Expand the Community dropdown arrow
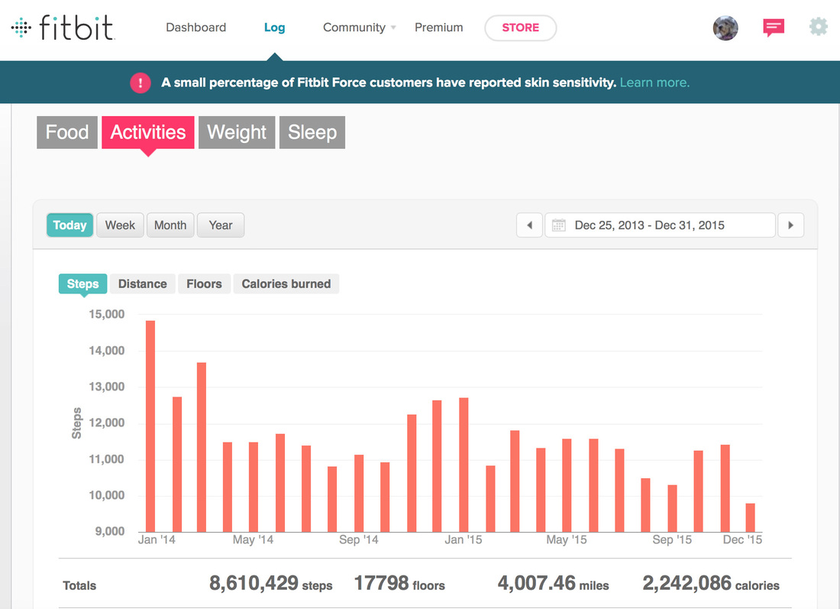Screen dimensions: 840x609 pyautogui.click(x=394, y=28)
